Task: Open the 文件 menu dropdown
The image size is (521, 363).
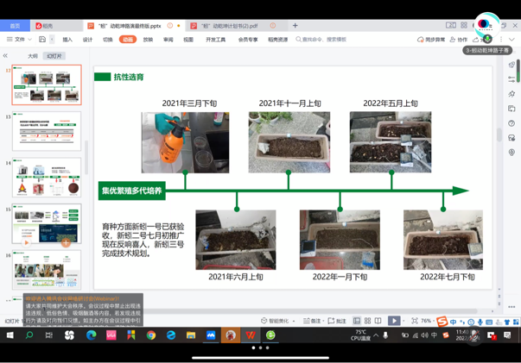Action: tap(16, 40)
